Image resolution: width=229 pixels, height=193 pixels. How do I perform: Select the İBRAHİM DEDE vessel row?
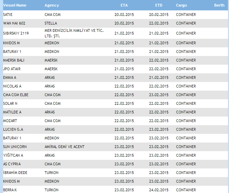pyautogui.click(x=15, y=173)
